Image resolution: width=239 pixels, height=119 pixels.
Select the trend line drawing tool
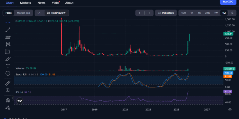click(x=8, y=30)
